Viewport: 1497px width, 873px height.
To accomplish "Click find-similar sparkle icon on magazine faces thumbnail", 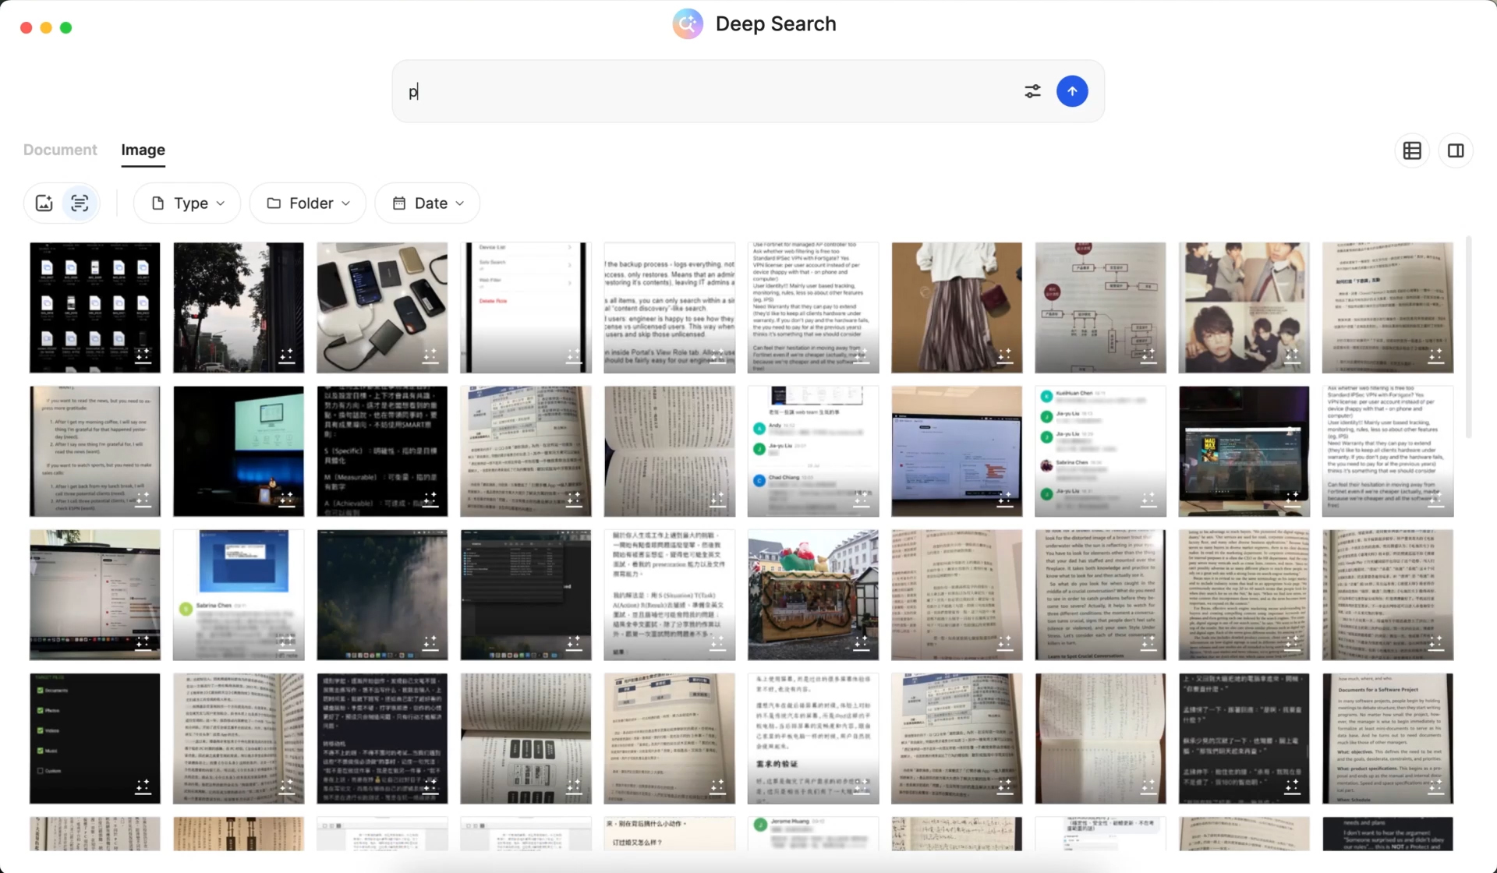I will point(1292,355).
